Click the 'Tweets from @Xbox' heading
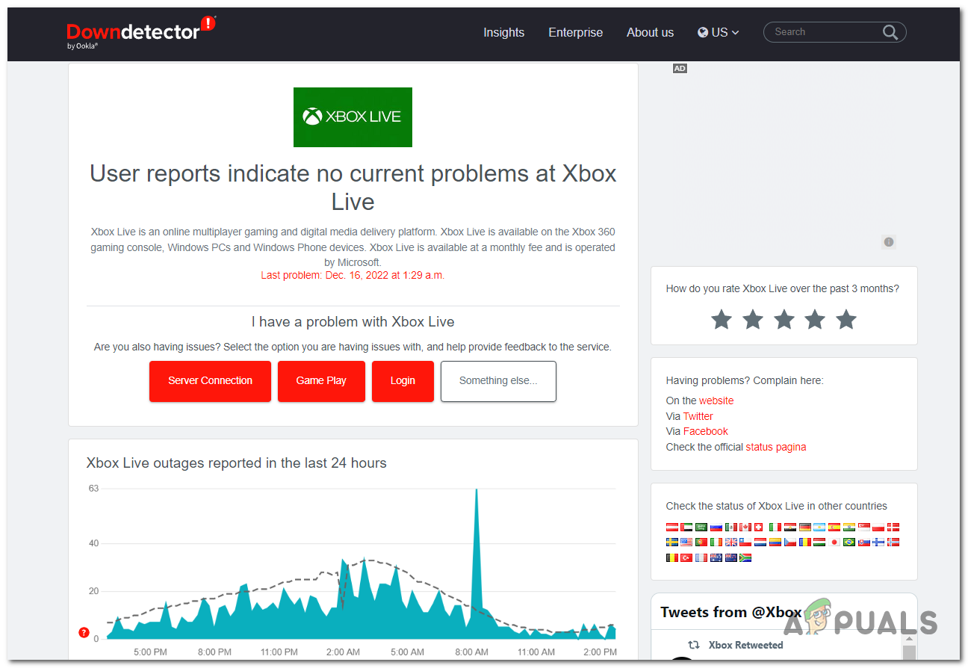The height and width of the screenshot is (668, 968). click(731, 613)
